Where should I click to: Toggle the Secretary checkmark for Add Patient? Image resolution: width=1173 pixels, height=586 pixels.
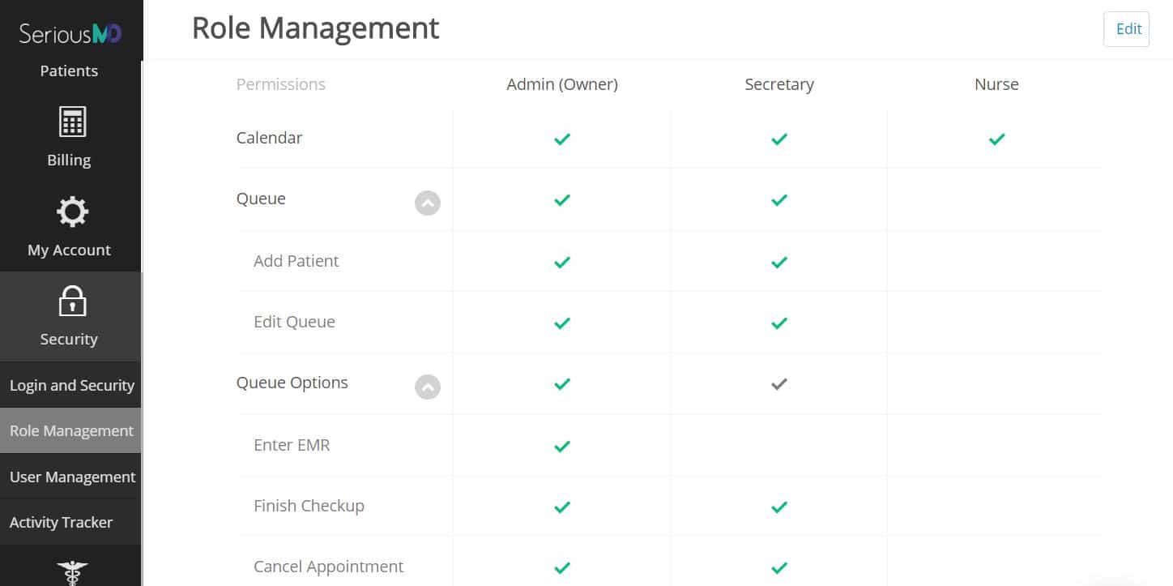coord(779,262)
